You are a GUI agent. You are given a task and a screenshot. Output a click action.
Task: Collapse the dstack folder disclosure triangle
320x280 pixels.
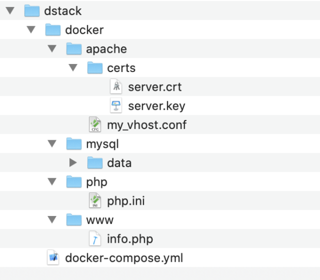[x=10, y=11]
